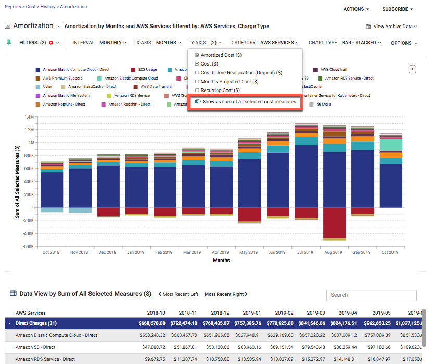Enable Recurring Cost ($) checkbox
The height and width of the screenshot is (364, 431).
(x=197, y=90)
